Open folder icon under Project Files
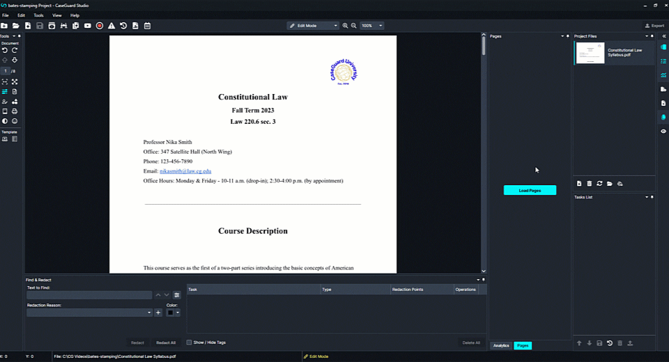Image resolution: width=669 pixels, height=362 pixels. coord(610,183)
